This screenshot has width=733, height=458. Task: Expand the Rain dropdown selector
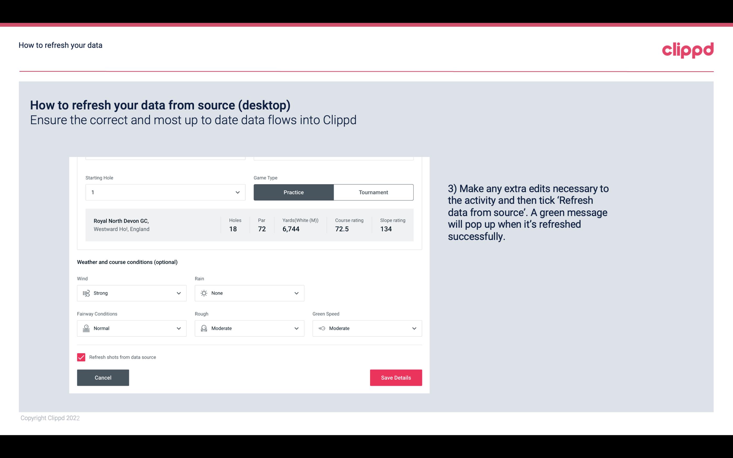[296, 293]
